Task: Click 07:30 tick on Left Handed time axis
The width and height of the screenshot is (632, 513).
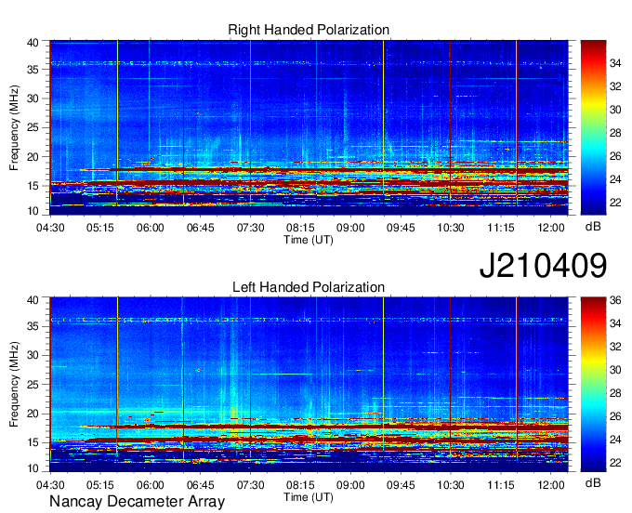Action: coord(250,485)
